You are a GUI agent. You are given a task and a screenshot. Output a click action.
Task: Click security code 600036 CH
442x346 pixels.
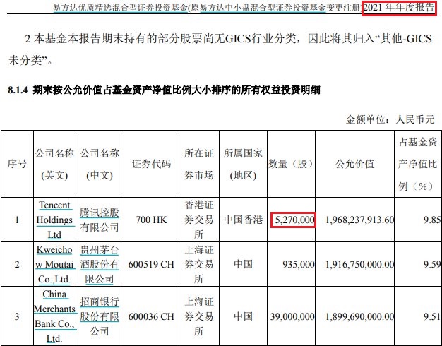pos(151,316)
